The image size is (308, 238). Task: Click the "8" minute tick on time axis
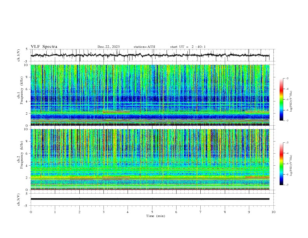pyautogui.click(x=225, y=212)
